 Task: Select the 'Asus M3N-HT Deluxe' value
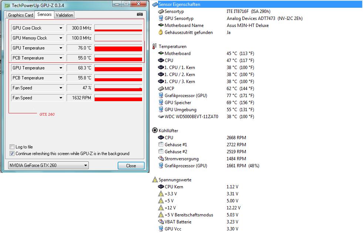(248, 25)
